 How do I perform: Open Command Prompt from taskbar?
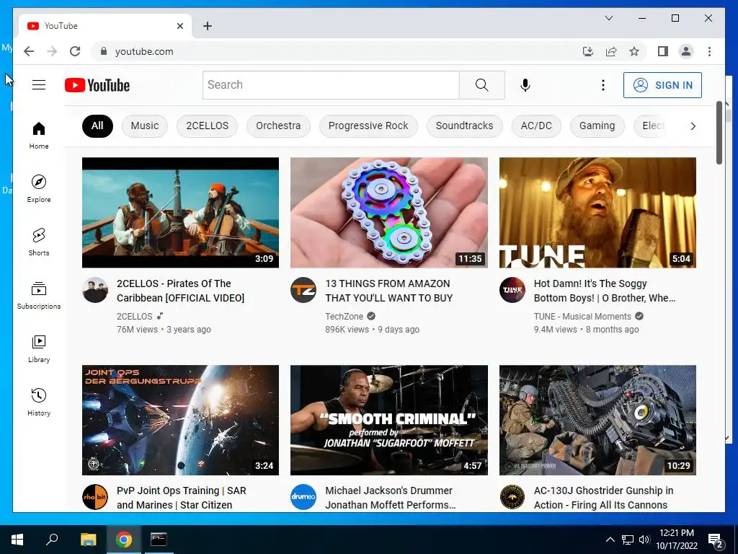[x=159, y=540]
